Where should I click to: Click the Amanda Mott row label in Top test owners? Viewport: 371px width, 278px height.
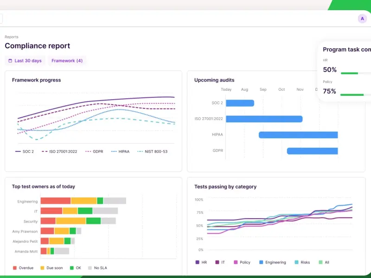tap(27, 251)
